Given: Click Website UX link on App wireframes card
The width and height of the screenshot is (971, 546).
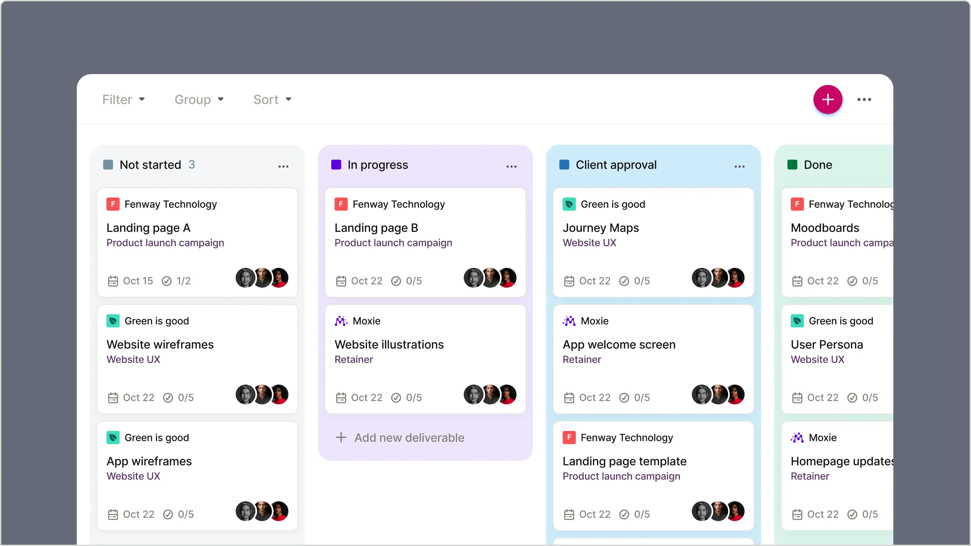Looking at the screenshot, I should click(x=133, y=476).
